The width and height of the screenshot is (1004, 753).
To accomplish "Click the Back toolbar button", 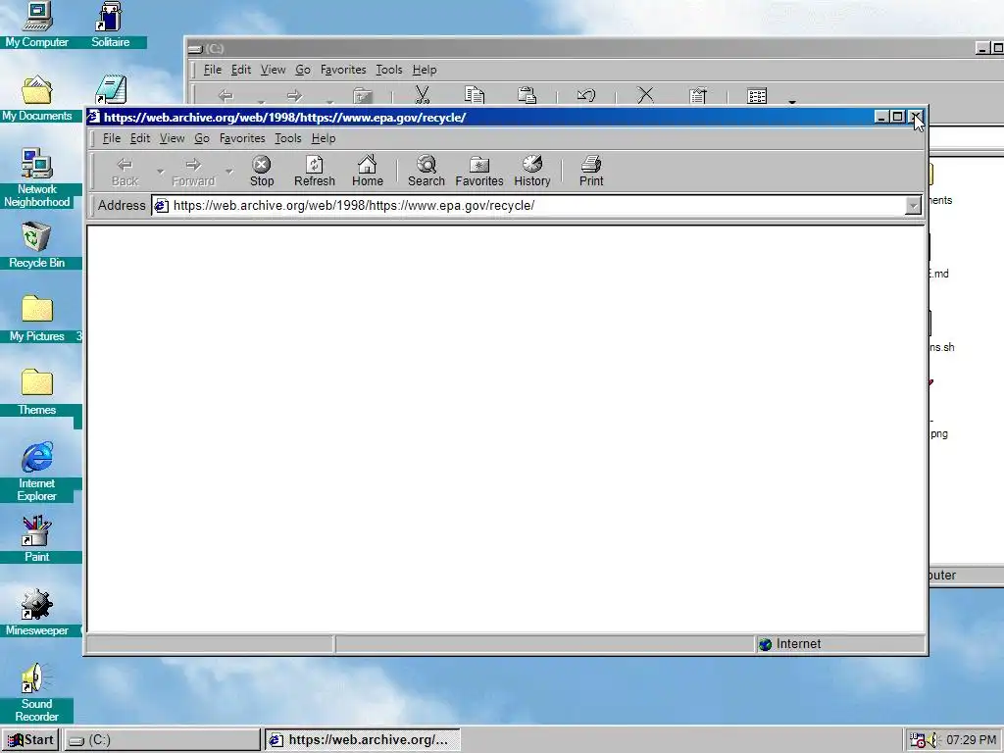I will (x=125, y=171).
